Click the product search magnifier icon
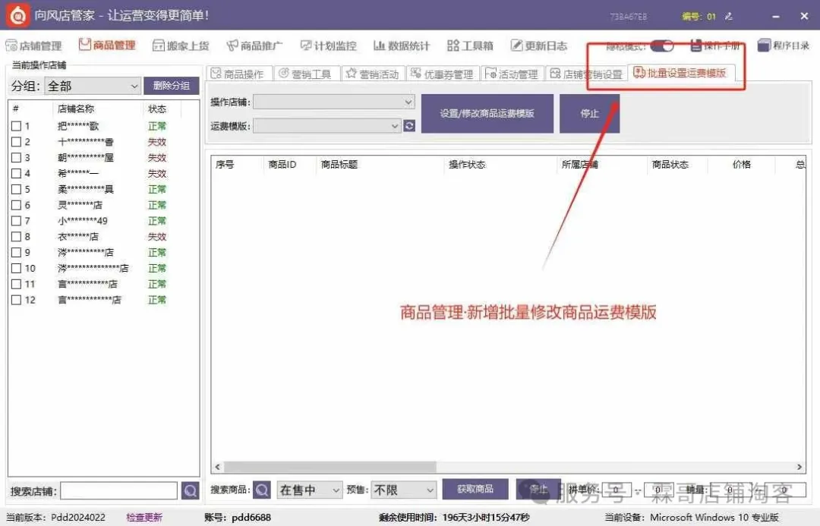 click(x=262, y=490)
